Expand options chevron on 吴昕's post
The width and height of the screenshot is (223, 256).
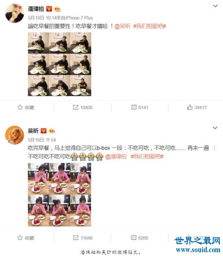[215, 128]
